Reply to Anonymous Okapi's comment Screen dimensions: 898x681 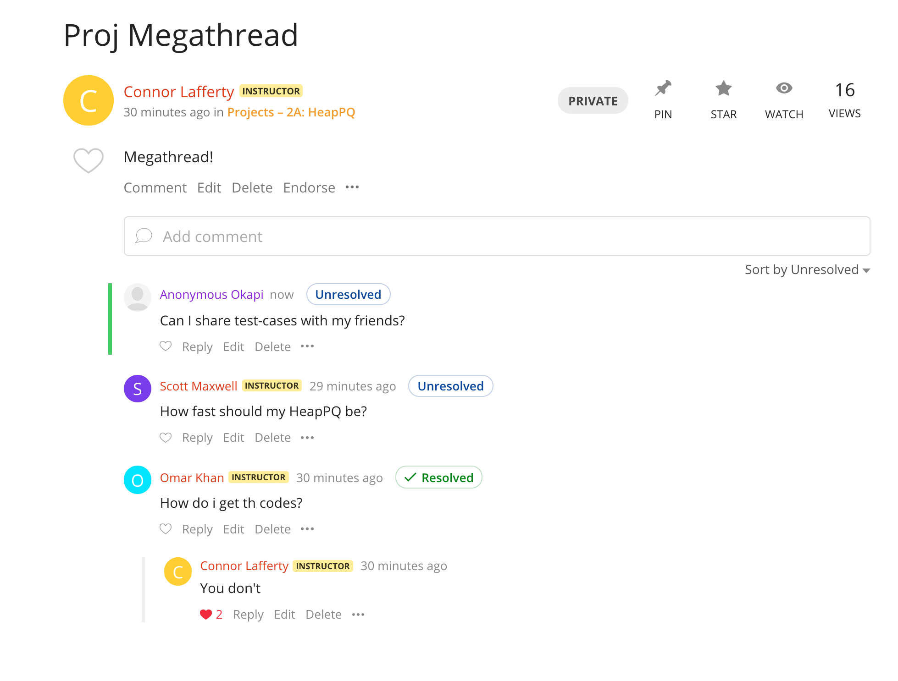pyautogui.click(x=197, y=347)
